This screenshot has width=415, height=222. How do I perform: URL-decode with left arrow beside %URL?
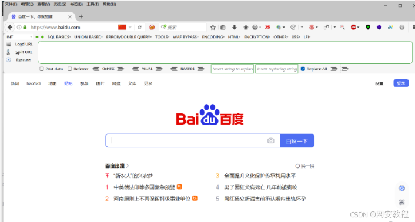(x=136, y=69)
